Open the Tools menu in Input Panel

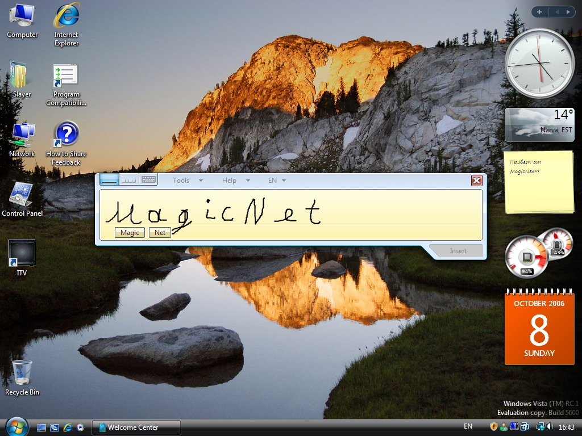[x=181, y=180]
